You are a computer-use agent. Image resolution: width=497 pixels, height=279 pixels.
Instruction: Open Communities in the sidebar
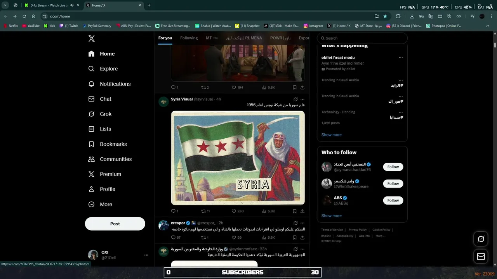110,159
